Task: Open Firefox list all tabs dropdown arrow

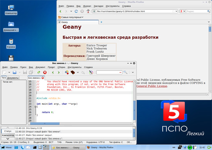Action: (209, 22)
